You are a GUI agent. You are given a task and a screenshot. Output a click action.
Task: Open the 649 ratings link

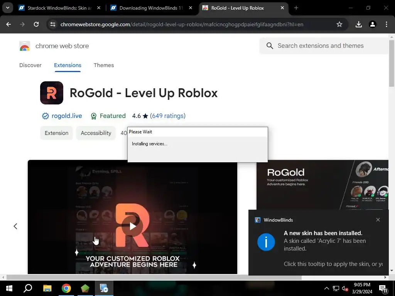pyautogui.click(x=168, y=116)
